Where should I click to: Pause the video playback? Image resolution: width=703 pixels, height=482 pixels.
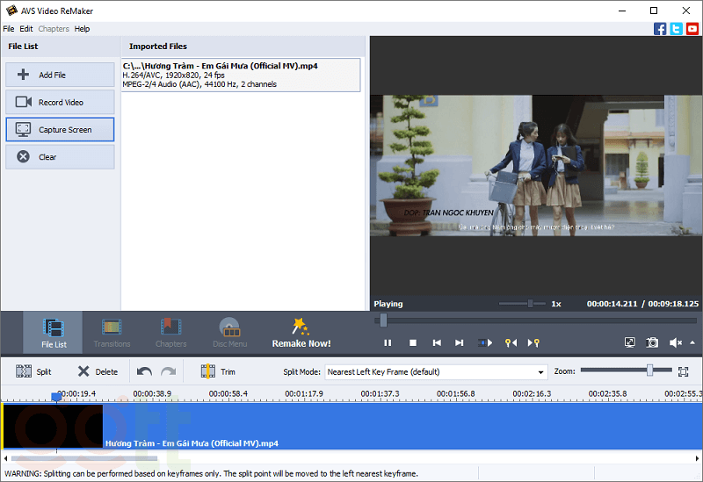click(387, 342)
